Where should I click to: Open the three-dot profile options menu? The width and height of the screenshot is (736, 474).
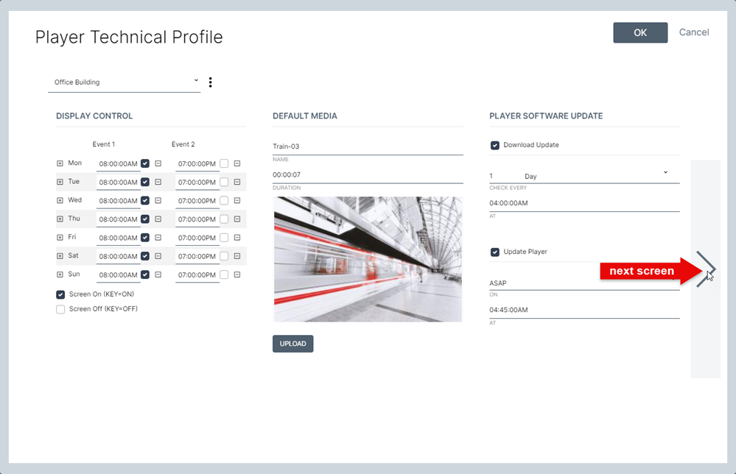pos(210,82)
